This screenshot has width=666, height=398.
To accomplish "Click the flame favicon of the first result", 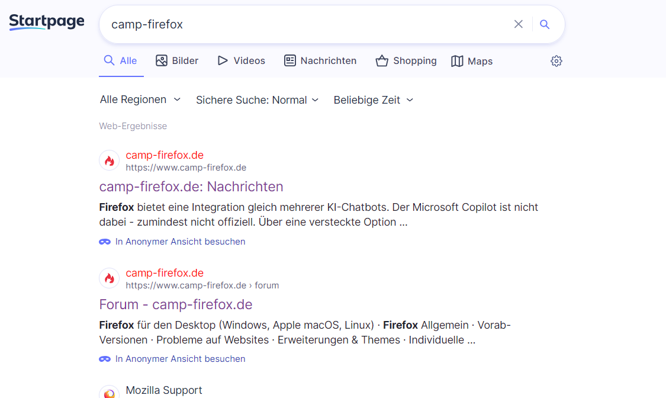I will point(109,161).
